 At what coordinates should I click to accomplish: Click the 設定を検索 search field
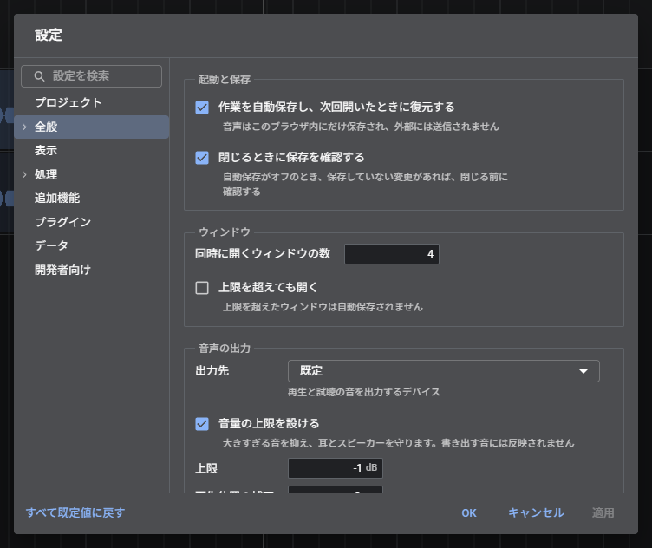(x=92, y=76)
